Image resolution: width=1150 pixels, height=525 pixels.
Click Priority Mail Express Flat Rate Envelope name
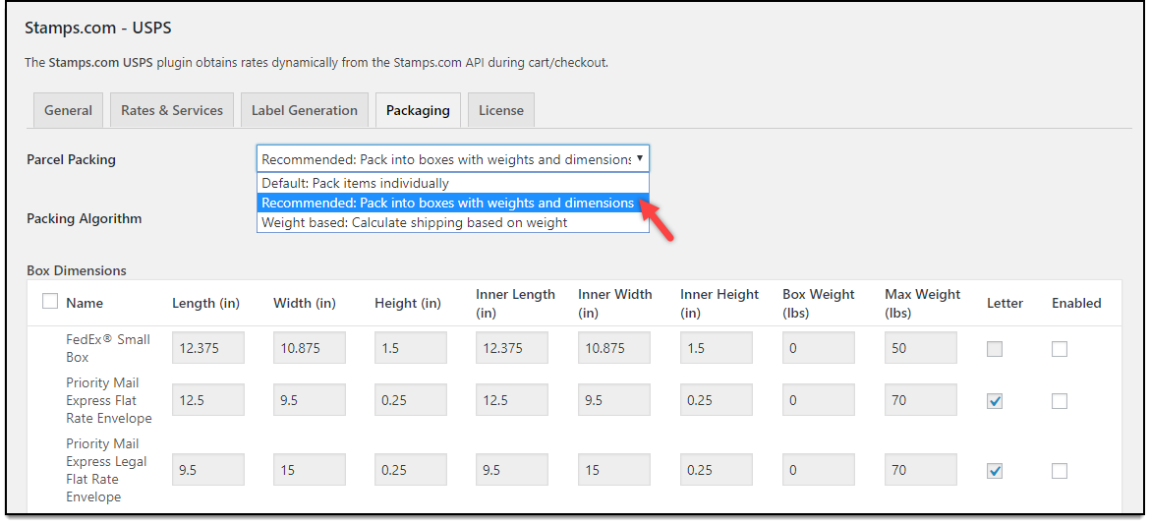[108, 400]
